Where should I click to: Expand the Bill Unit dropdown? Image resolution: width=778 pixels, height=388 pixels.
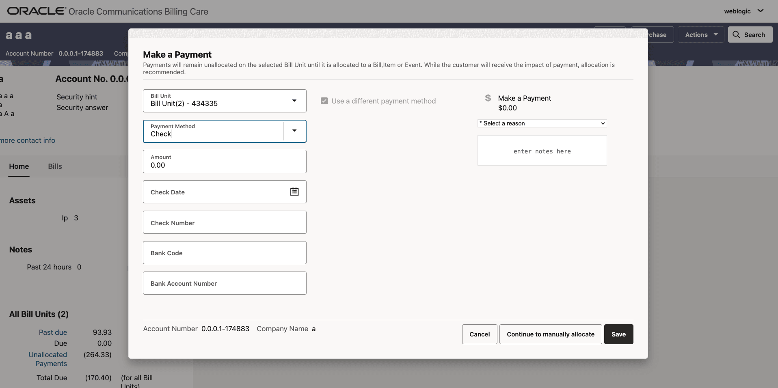[x=294, y=101]
